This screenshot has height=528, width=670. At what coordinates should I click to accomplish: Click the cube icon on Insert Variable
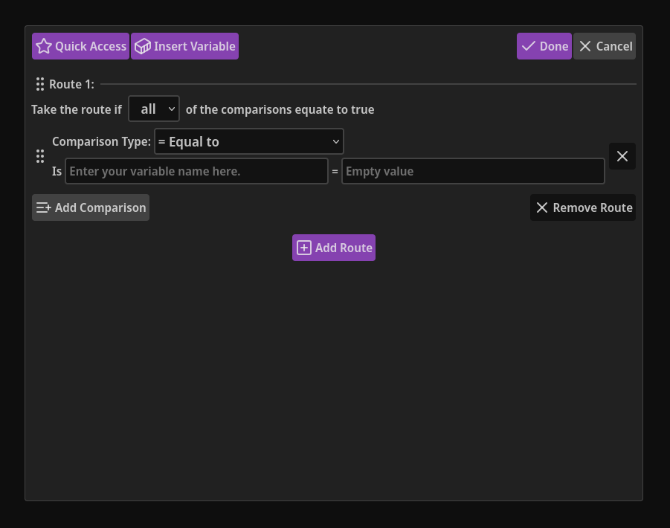[x=142, y=45]
